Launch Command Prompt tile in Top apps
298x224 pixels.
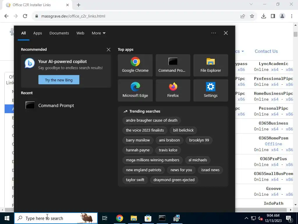(173, 65)
